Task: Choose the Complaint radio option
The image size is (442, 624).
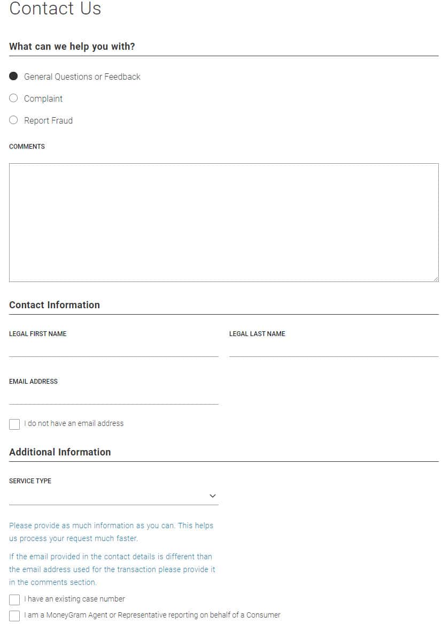Action: (13, 98)
